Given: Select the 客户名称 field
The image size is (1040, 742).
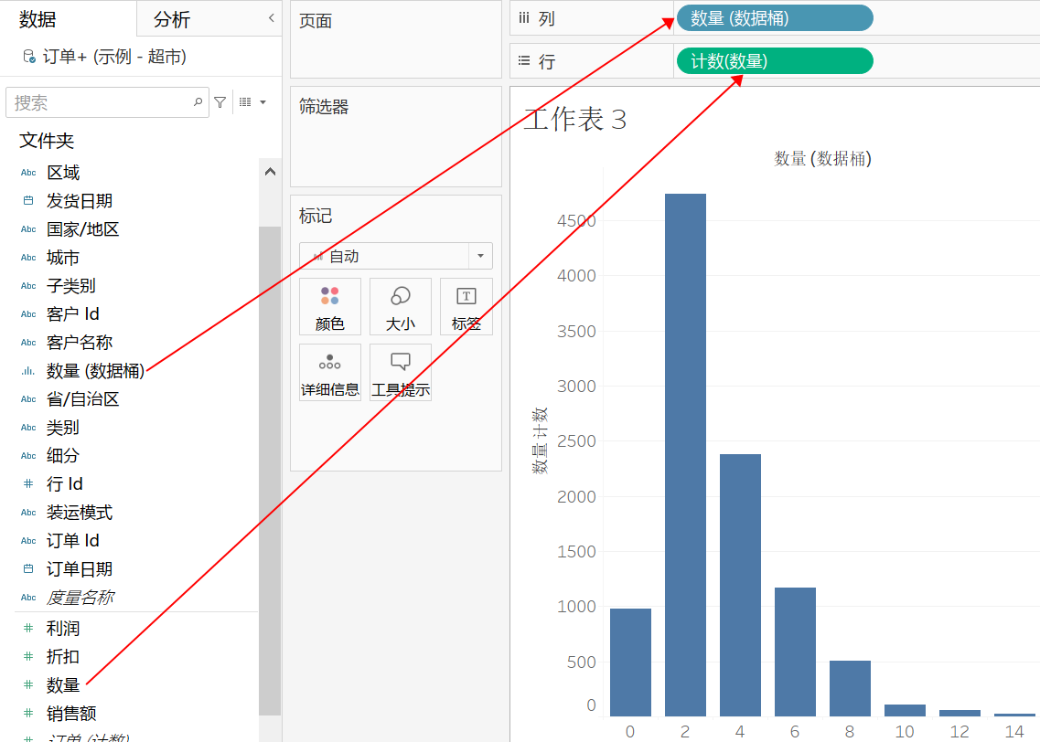Looking at the screenshot, I should [80, 343].
